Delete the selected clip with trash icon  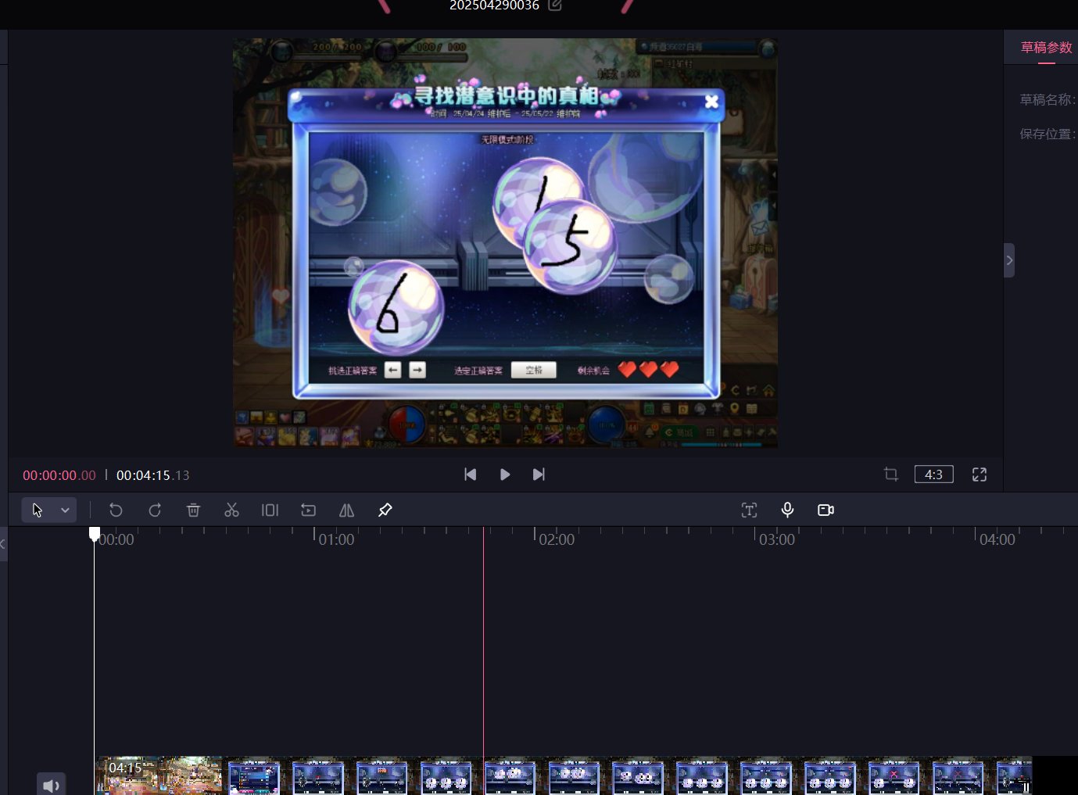[193, 510]
